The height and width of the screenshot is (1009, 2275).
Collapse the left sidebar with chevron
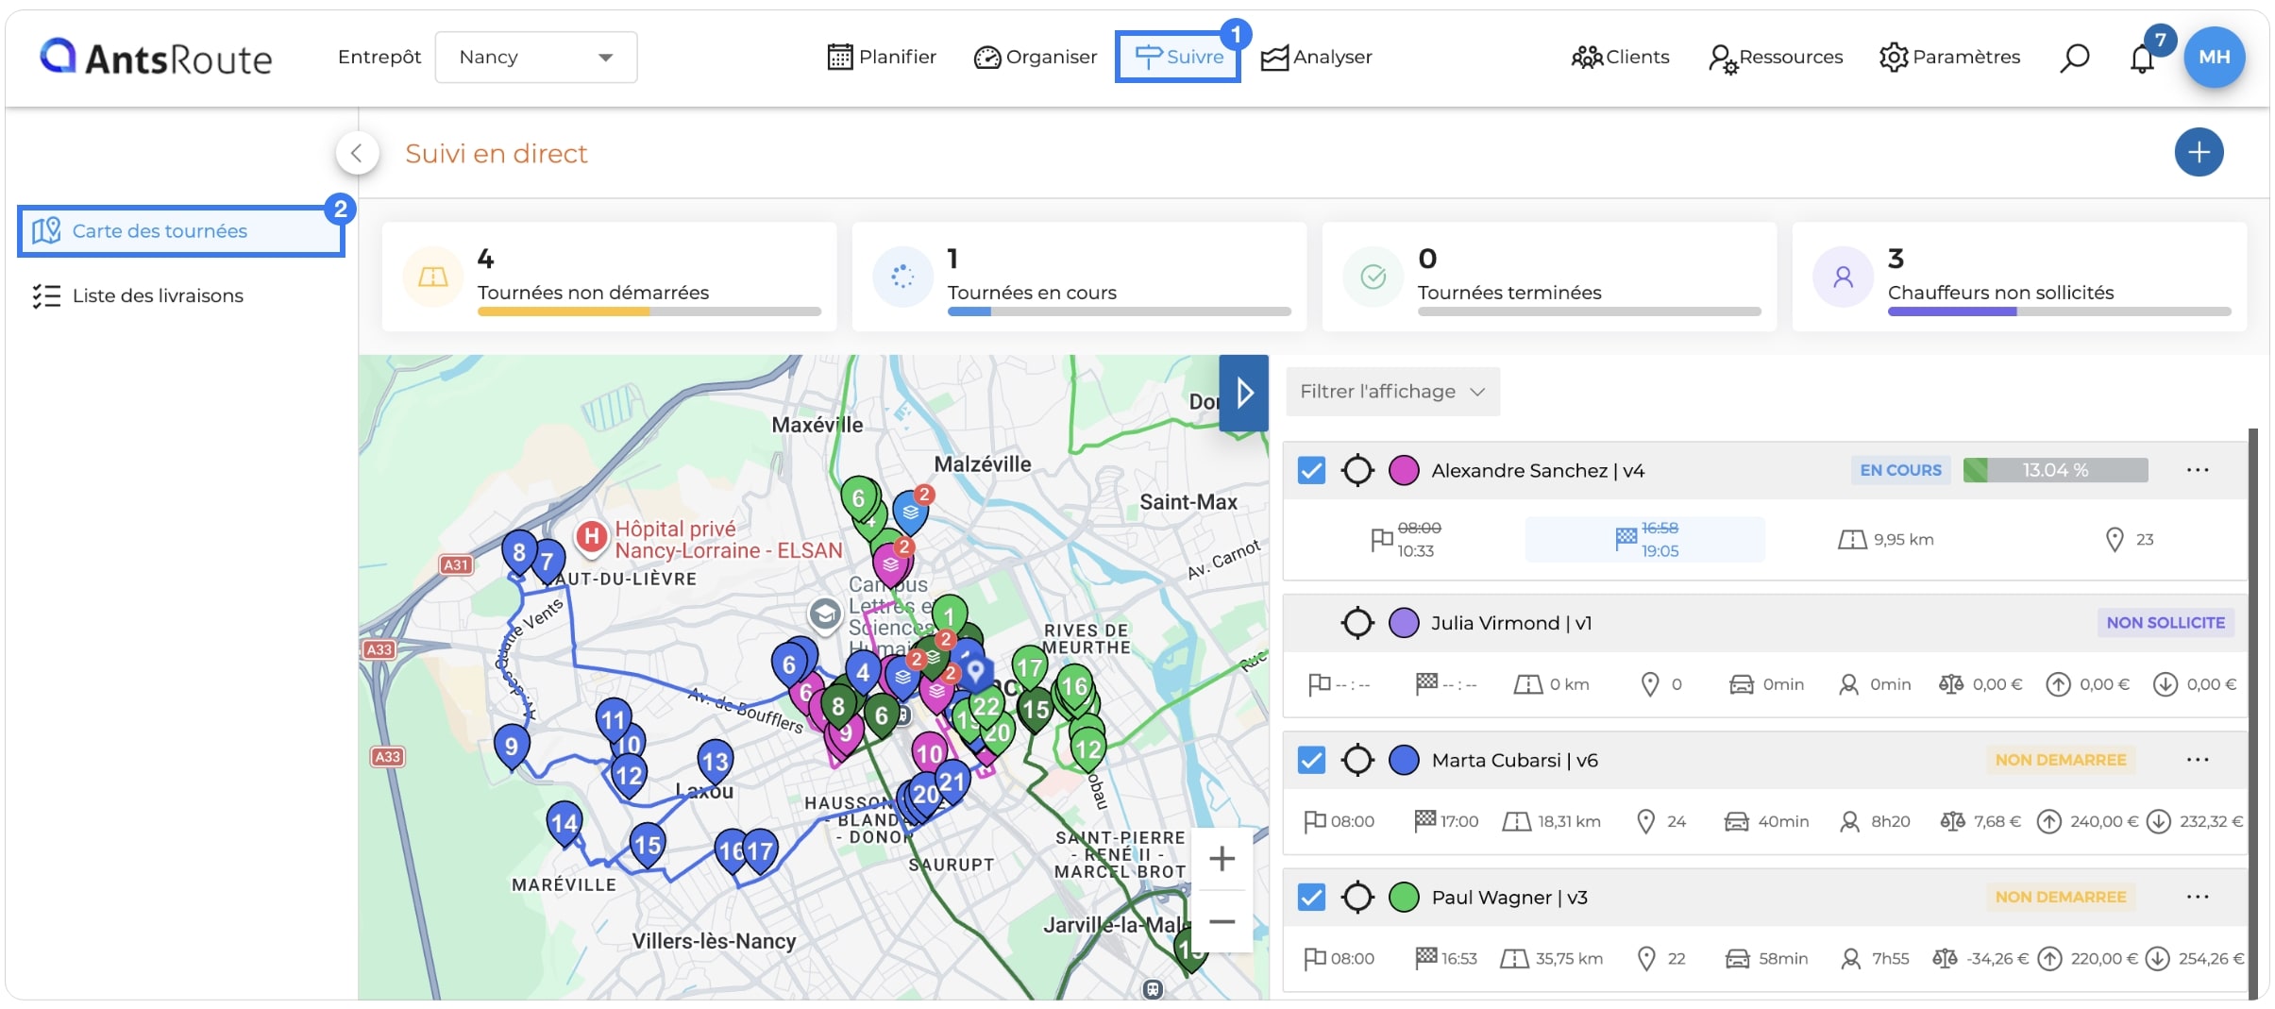(x=357, y=152)
